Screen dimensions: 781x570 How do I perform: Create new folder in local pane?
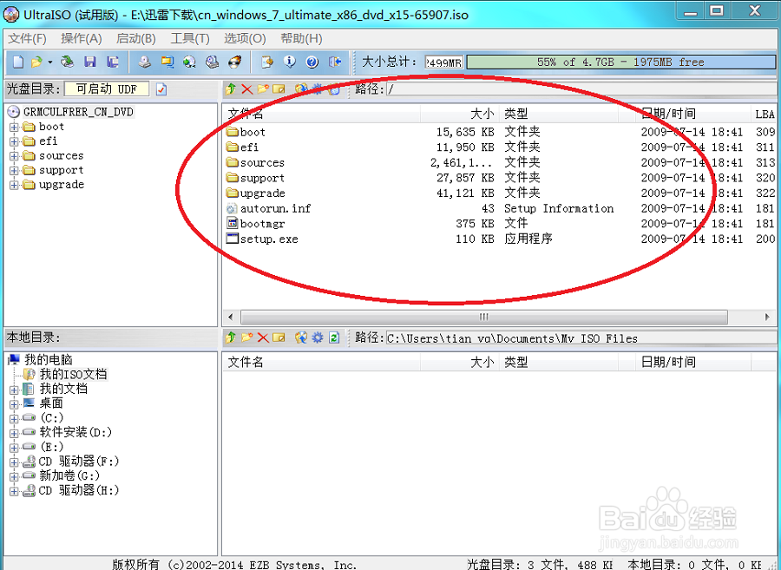pos(246,337)
